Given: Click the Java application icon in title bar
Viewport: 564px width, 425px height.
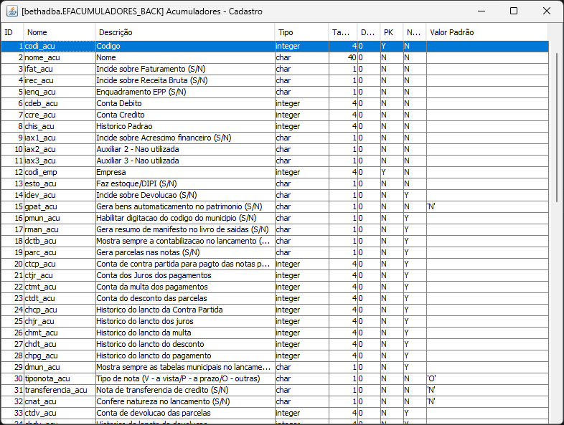Looking at the screenshot, I should pyautogui.click(x=12, y=11).
